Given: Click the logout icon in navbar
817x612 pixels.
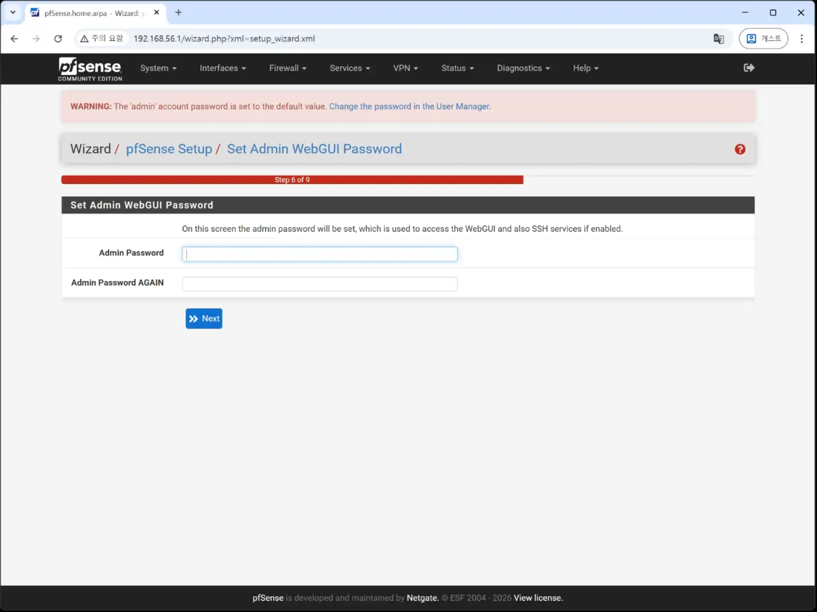Looking at the screenshot, I should pos(749,68).
